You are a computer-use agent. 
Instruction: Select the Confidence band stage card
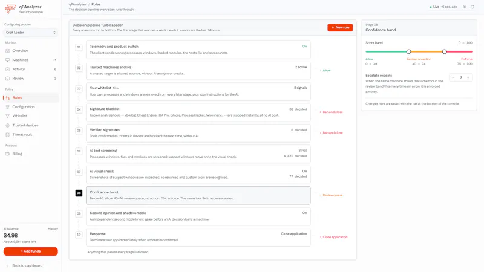(198, 195)
